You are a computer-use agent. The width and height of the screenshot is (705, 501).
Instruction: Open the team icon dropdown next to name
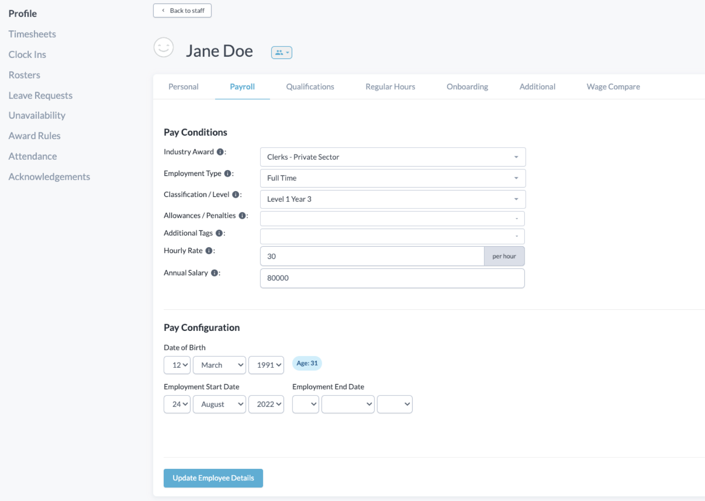(x=281, y=53)
